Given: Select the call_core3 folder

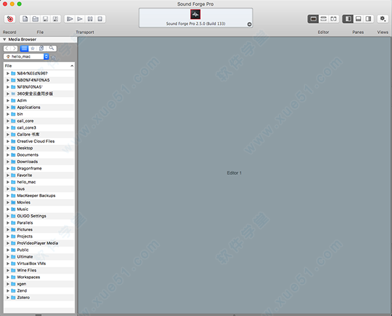Looking at the screenshot, I should [39, 128].
